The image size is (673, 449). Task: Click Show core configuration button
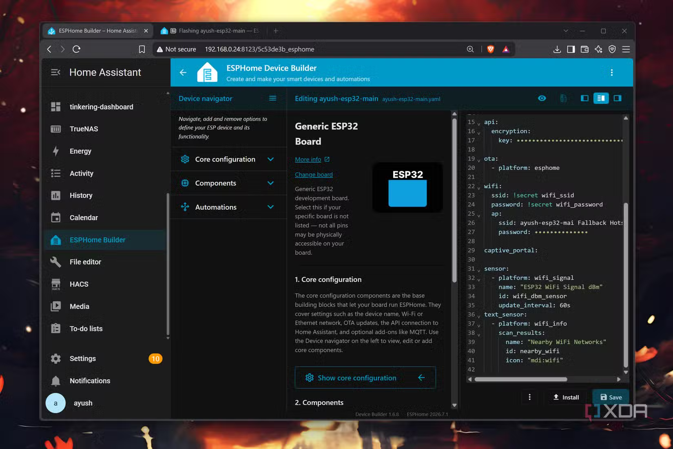click(x=365, y=378)
